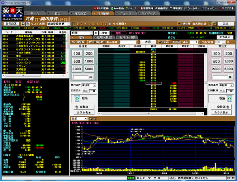Toggle 歩み値情報 button
Image resolution: width=237 pixels, height=182 pixels.
pos(78,42)
